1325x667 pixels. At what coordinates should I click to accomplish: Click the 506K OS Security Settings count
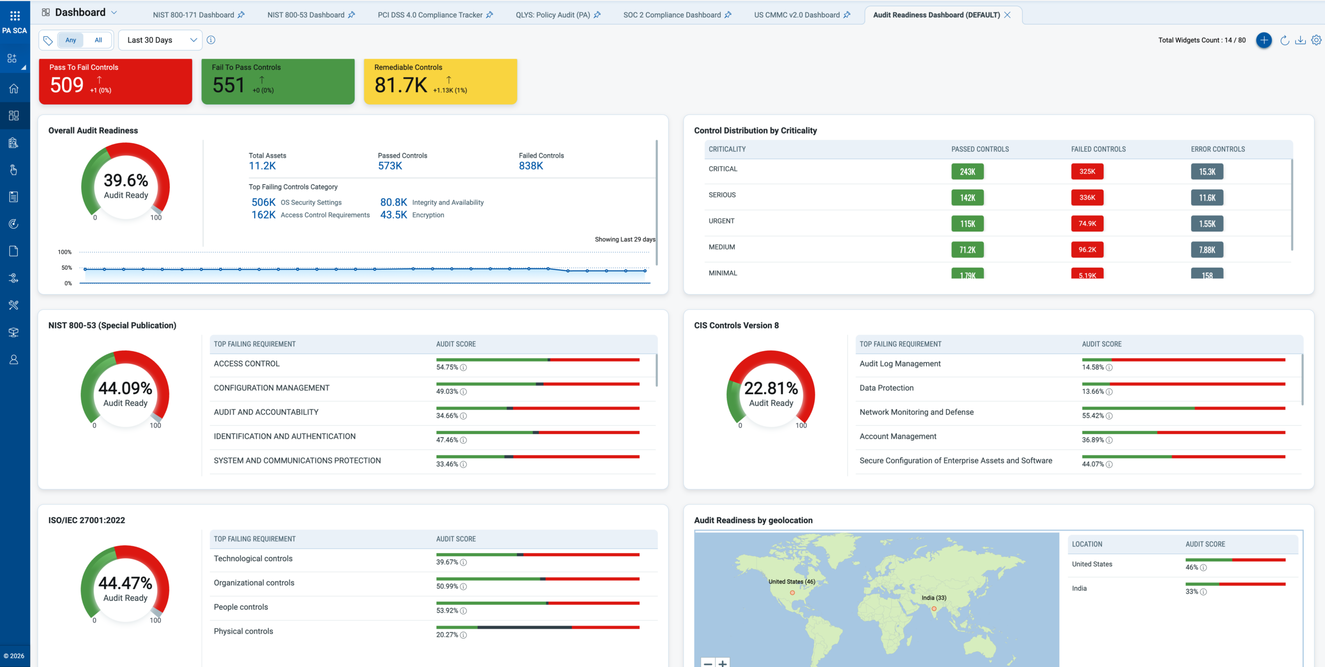[263, 202]
